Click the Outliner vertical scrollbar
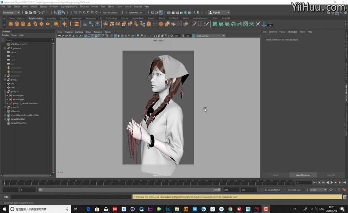The width and height of the screenshot is (348, 213). coord(53,108)
